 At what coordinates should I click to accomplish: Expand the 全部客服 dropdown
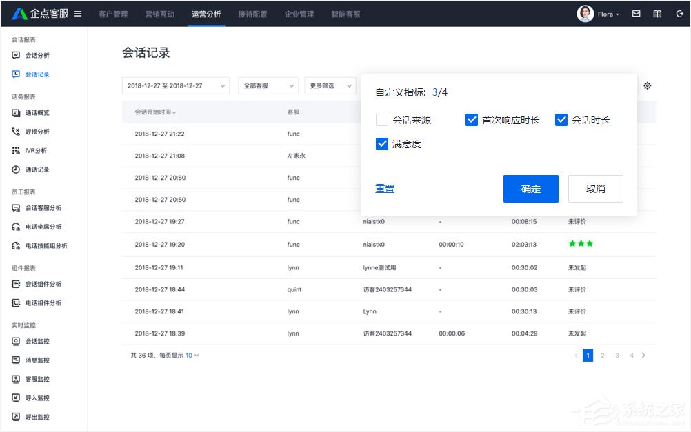click(x=268, y=85)
